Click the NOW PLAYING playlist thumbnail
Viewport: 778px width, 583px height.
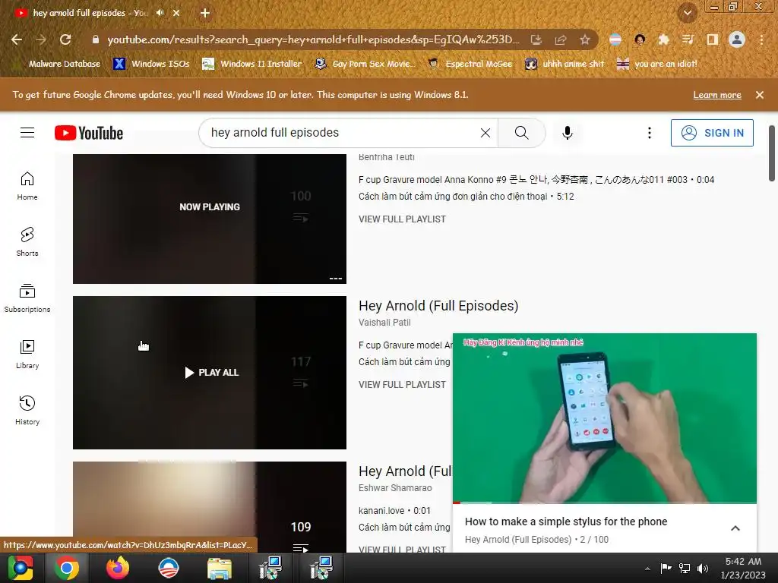(210, 219)
